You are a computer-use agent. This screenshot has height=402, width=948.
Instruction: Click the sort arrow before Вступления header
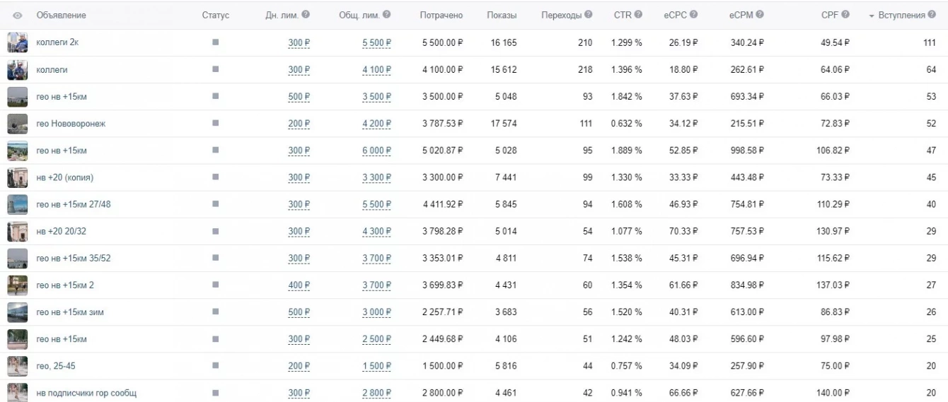(x=872, y=16)
